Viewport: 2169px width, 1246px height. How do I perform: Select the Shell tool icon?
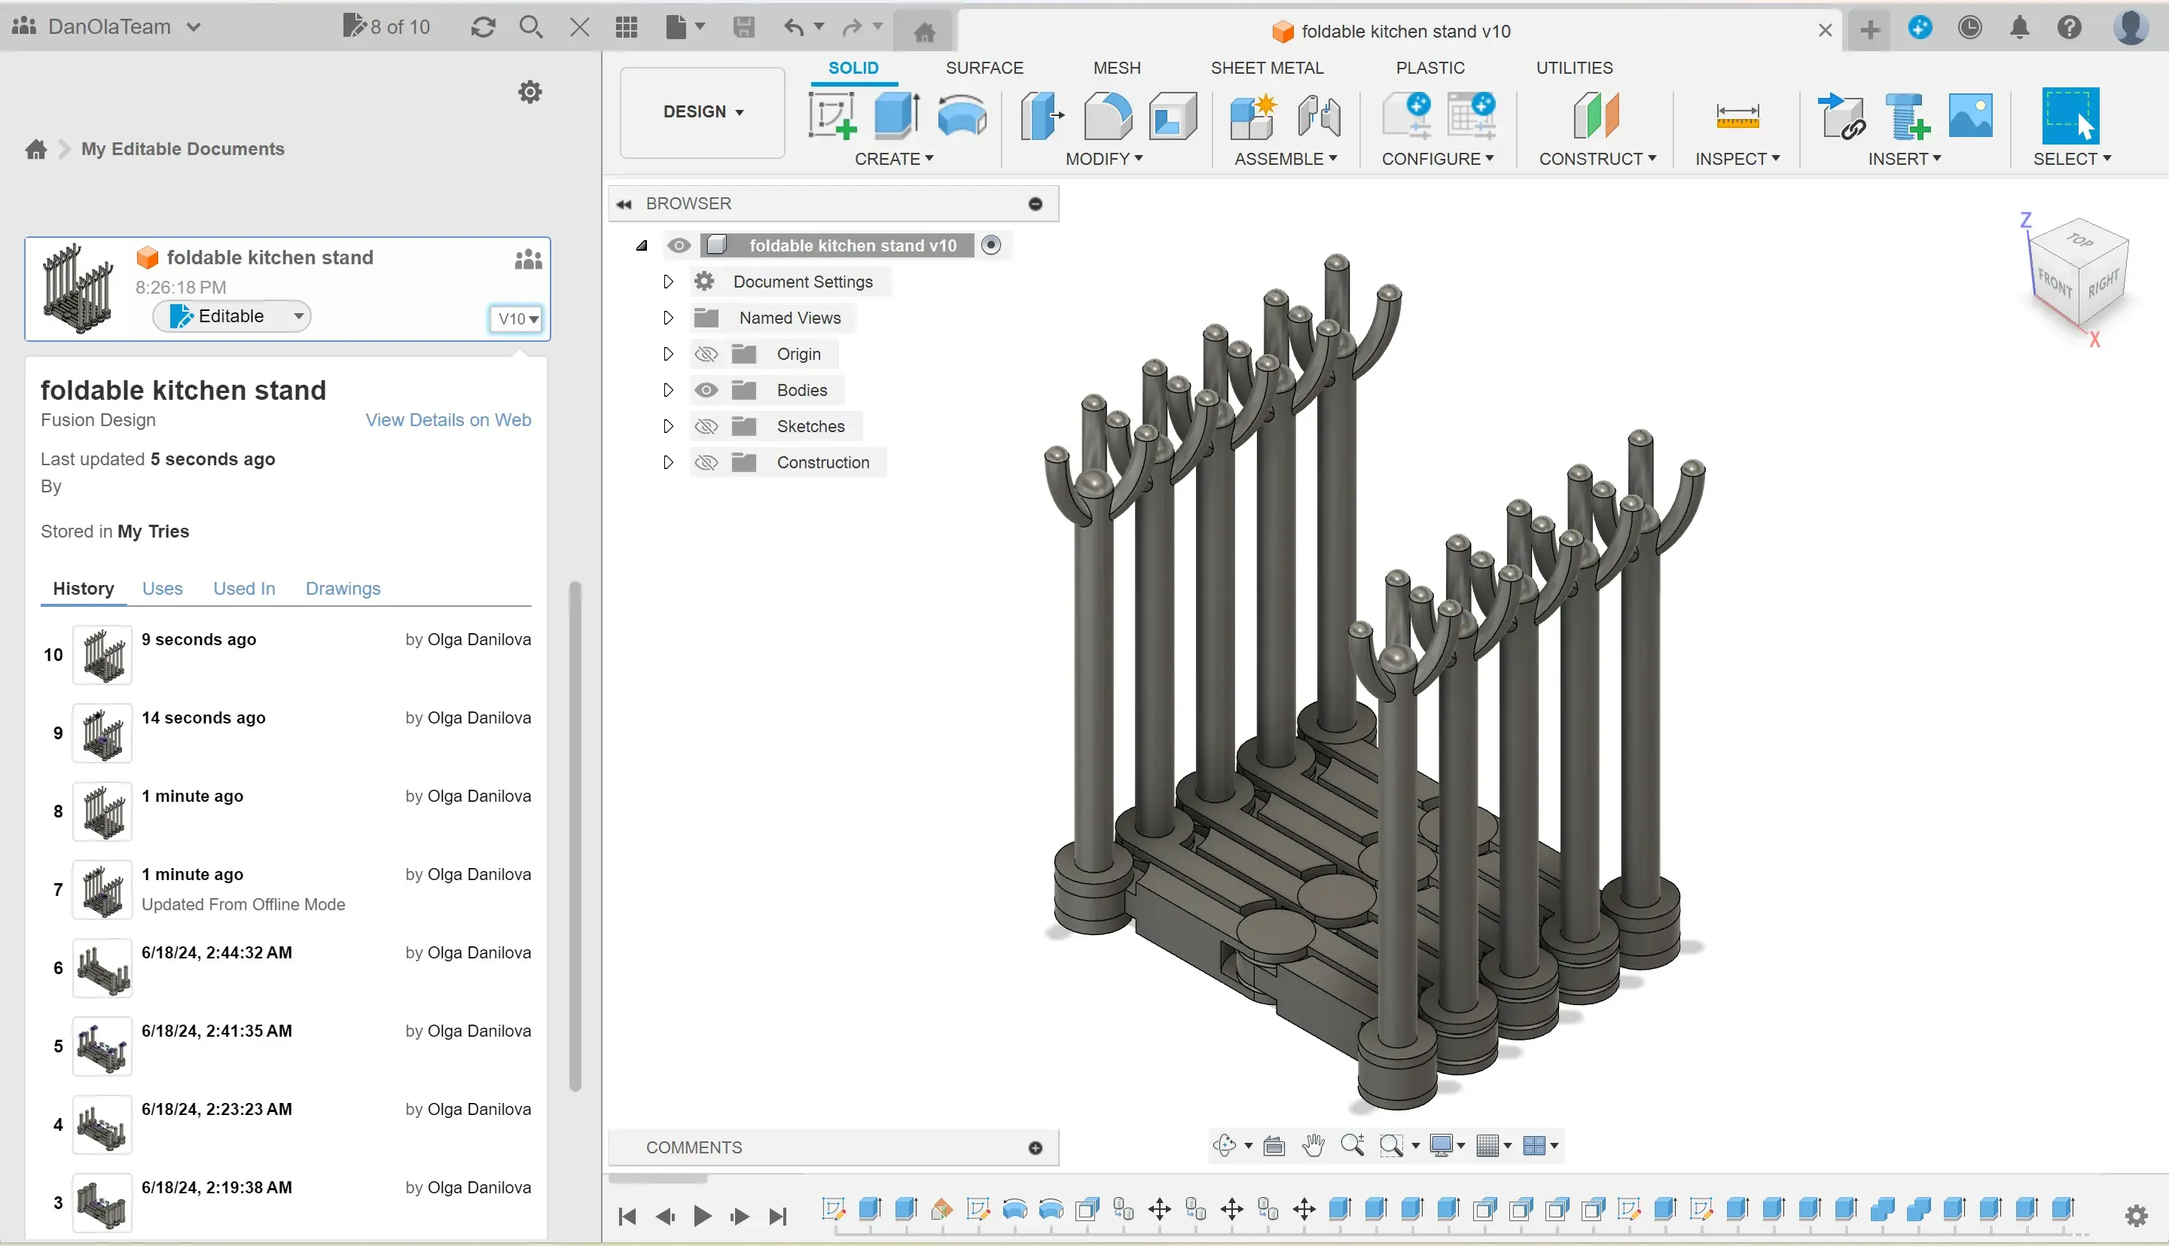1173,115
